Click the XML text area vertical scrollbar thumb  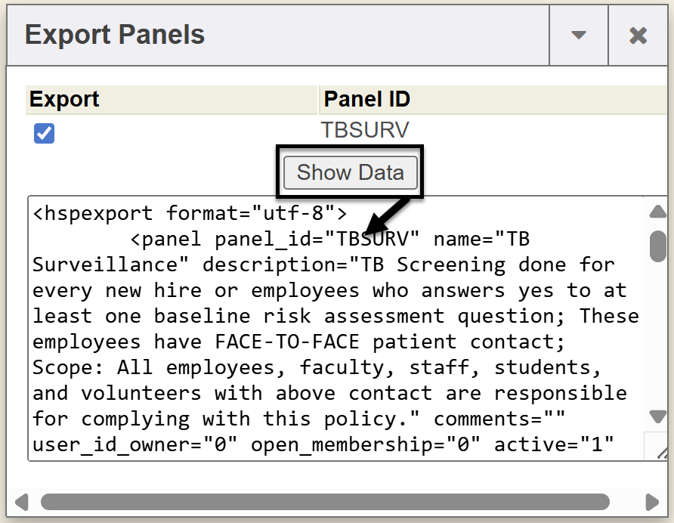(x=657, y=246)
